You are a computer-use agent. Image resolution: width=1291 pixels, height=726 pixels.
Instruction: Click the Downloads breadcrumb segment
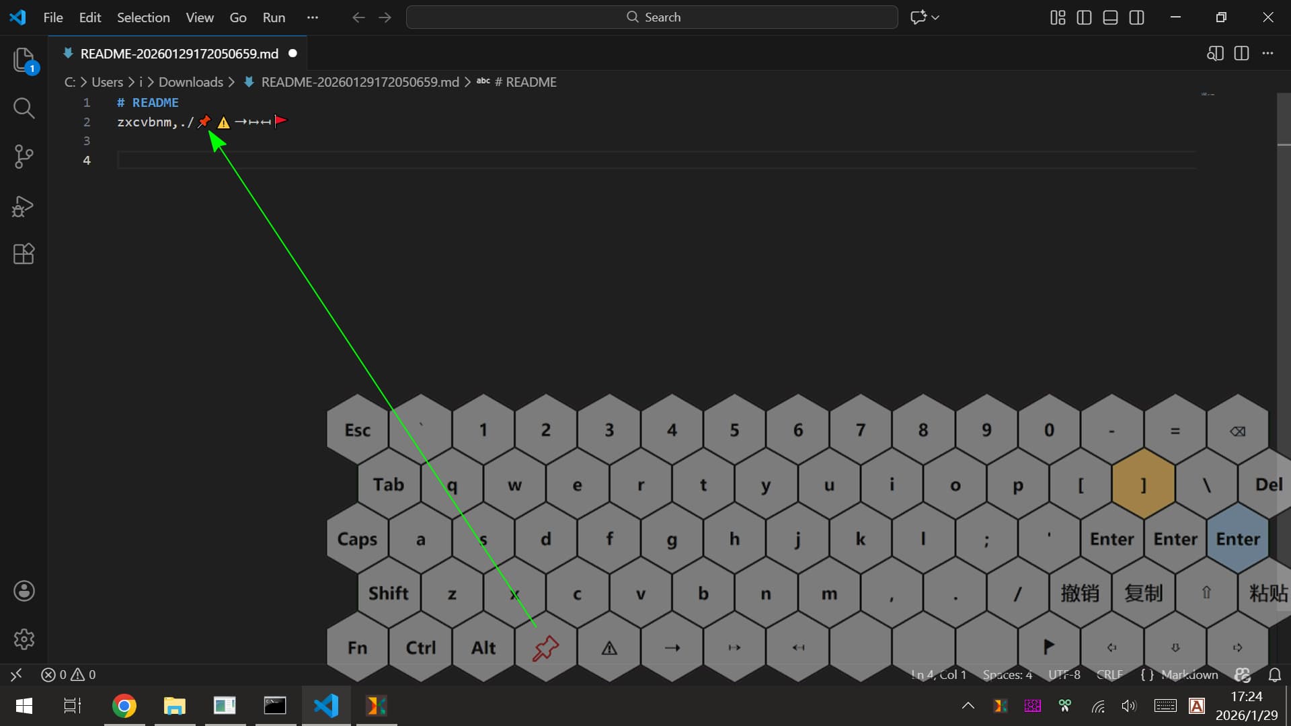tap(190, 82)
